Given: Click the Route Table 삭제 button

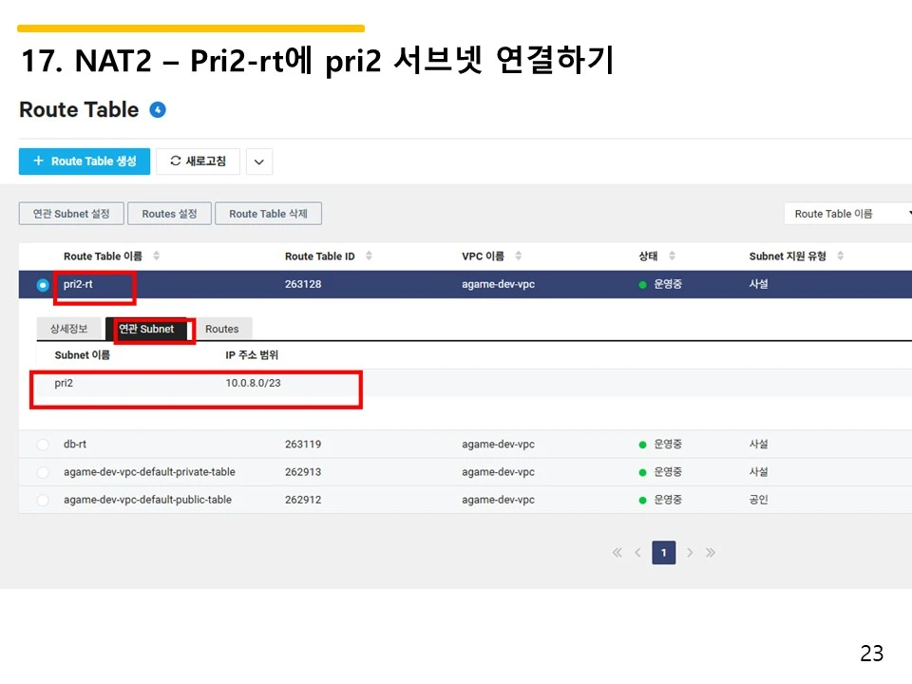Looking at the screenshot, I should 268,213.
